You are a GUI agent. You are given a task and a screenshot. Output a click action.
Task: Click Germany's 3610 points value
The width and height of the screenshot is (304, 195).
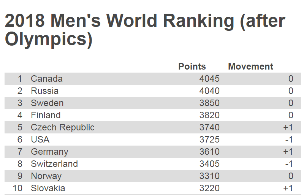tap(209, 152)
